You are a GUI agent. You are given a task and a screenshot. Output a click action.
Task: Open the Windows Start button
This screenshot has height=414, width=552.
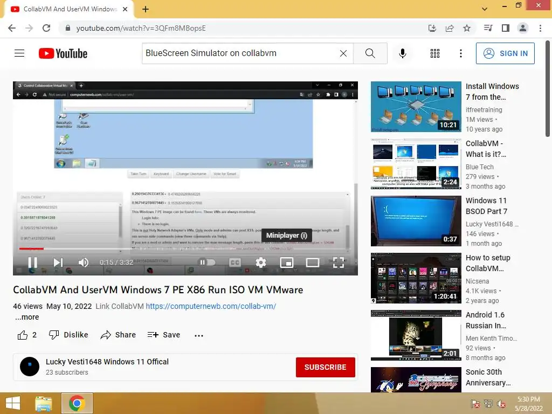pyautogui.click(x=13, y=403)
